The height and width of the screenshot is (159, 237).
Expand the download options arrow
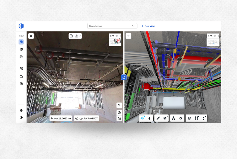78,36
